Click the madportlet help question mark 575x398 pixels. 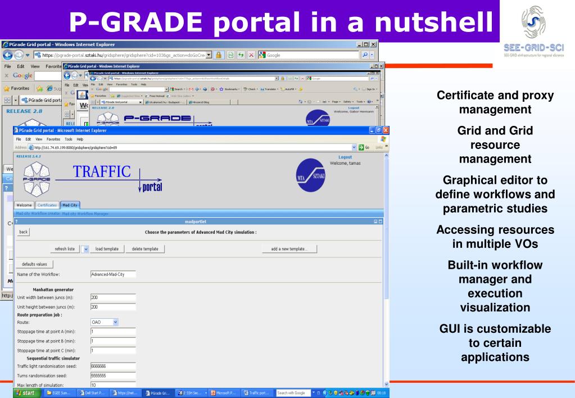coord(17,221)
